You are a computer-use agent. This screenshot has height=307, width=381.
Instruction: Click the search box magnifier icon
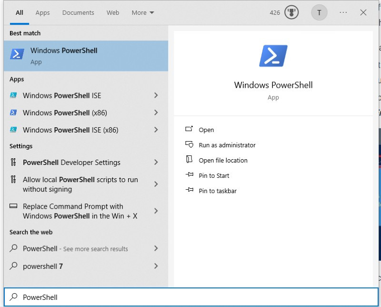point(13,297)
